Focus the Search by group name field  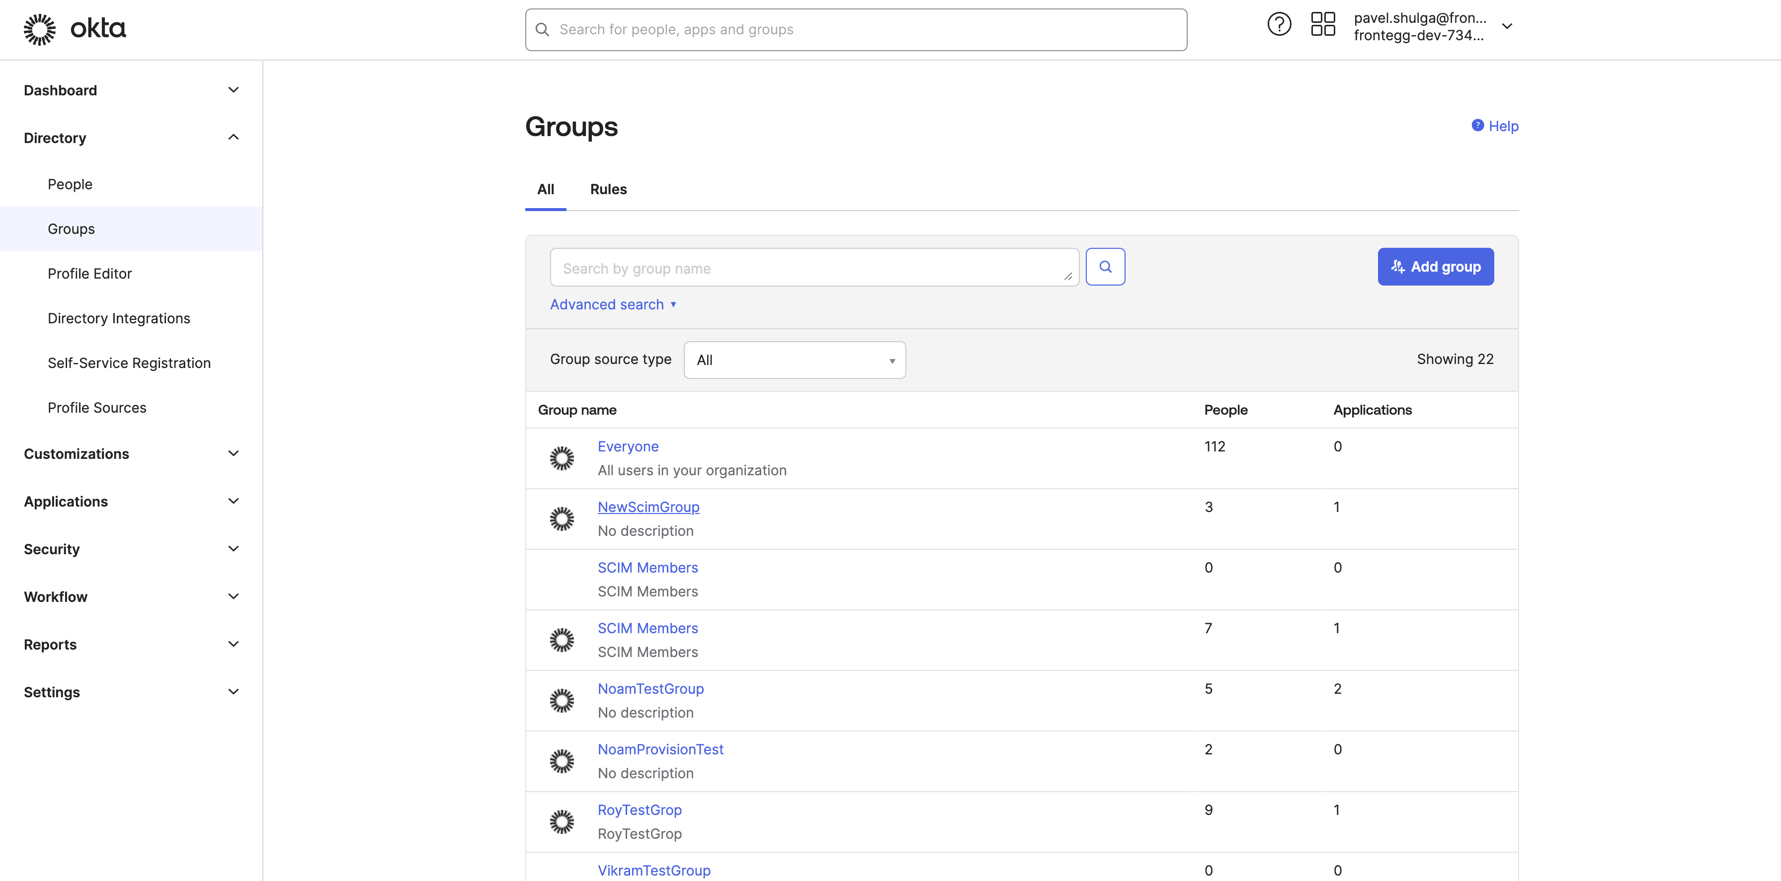pos(814,267)
